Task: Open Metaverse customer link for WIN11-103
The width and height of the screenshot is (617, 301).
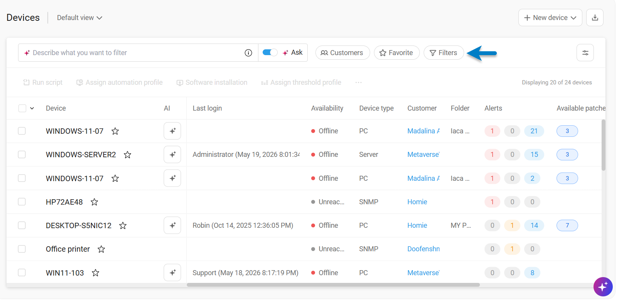Action: 423,273
